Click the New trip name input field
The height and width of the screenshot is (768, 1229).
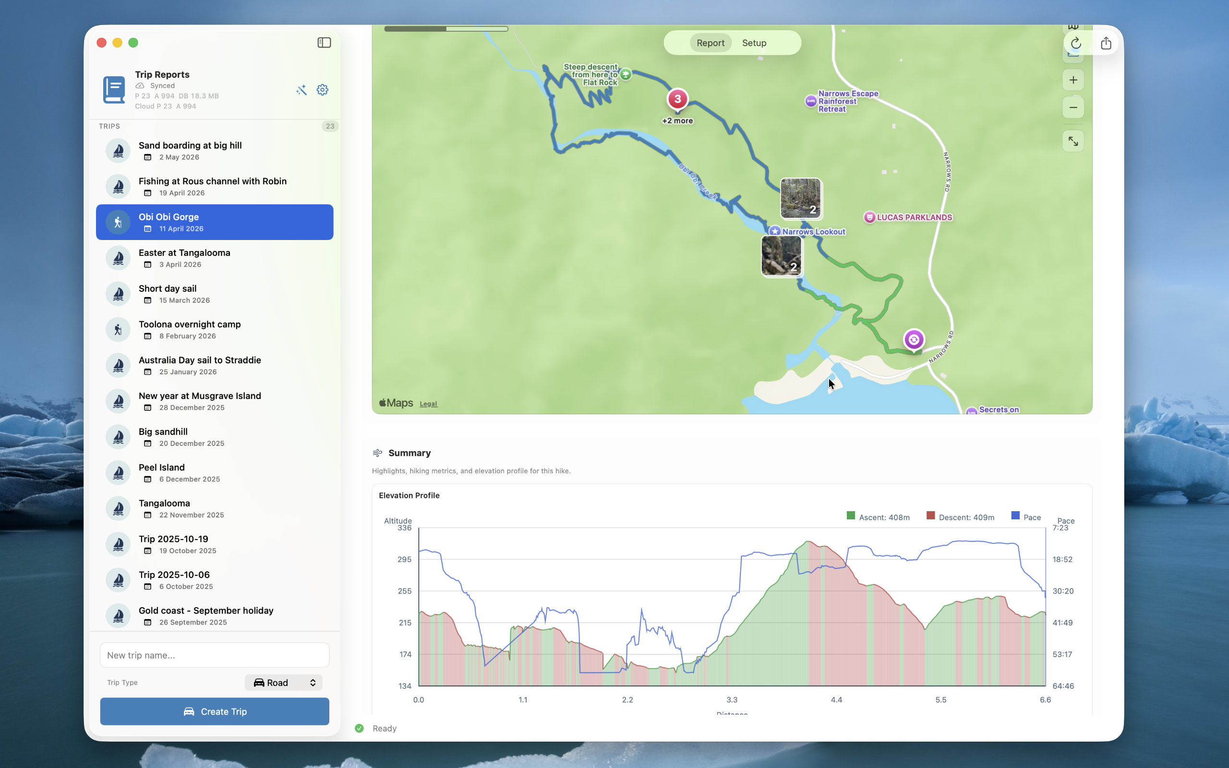pos(215,655)
